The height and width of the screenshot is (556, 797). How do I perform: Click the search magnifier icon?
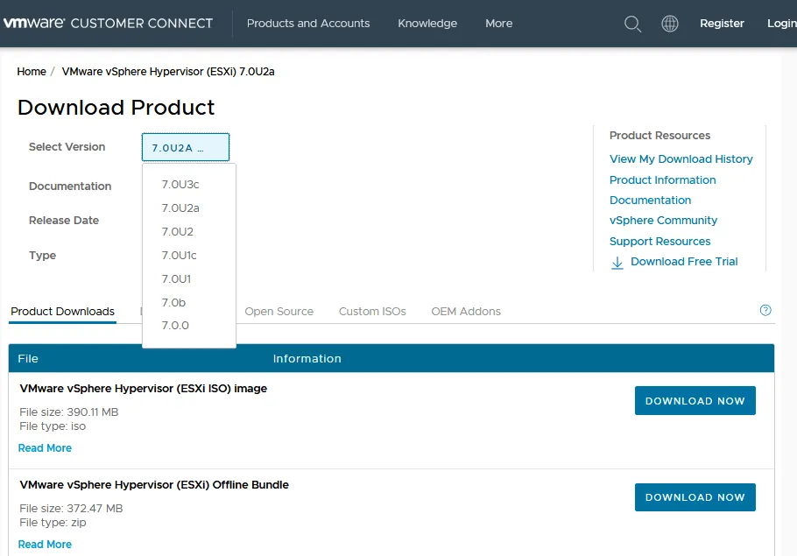pyautogui.click(x=632, y=24)
